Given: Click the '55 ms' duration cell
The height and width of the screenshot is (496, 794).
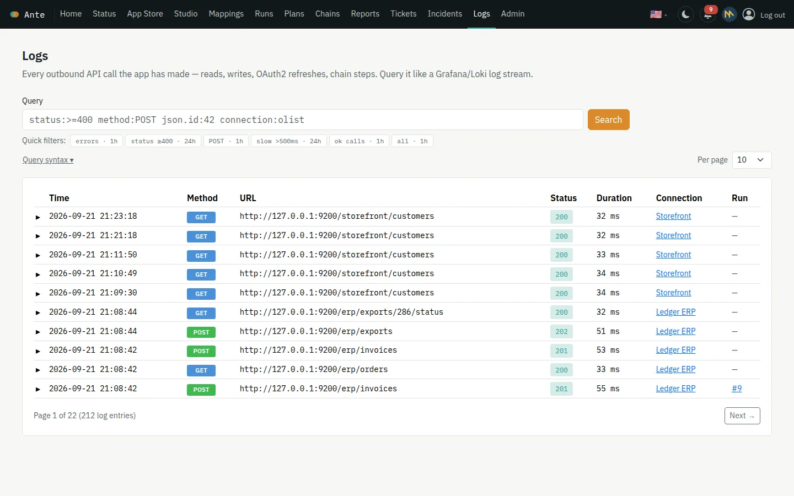Looking at the screenshot, I should coord(608,389).
